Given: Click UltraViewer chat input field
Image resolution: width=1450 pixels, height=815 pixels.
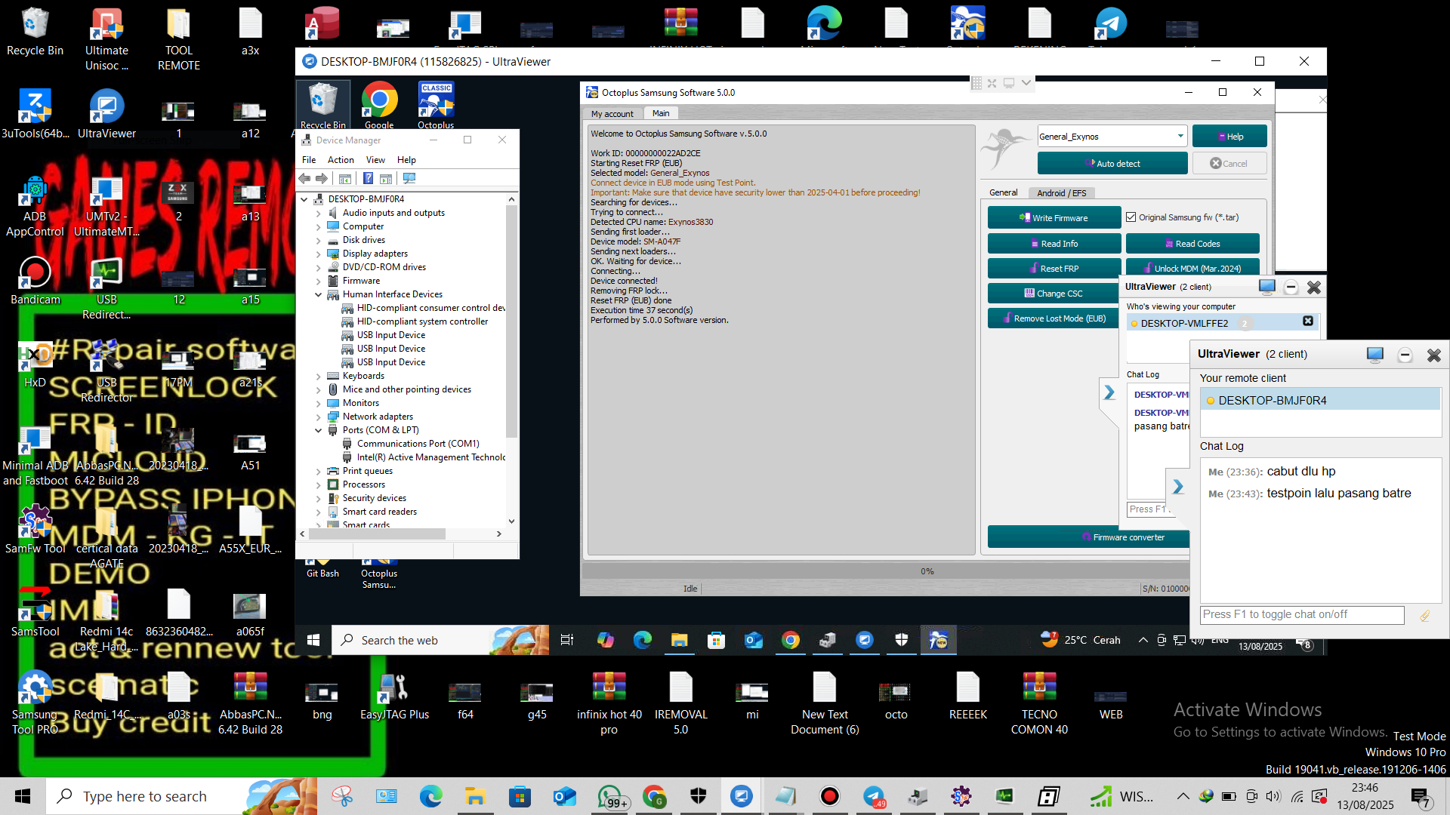Looking at the screenshot, I should tap(1302, 615).
